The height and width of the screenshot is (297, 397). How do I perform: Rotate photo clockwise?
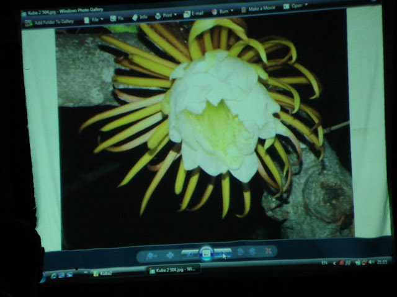point(252,251)
